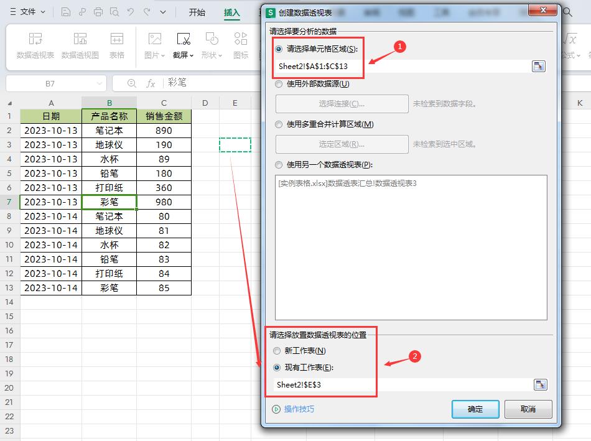591x441 pixels.
Task: Select 请选择单元格区域 radio option
Action: pos(279,49)
